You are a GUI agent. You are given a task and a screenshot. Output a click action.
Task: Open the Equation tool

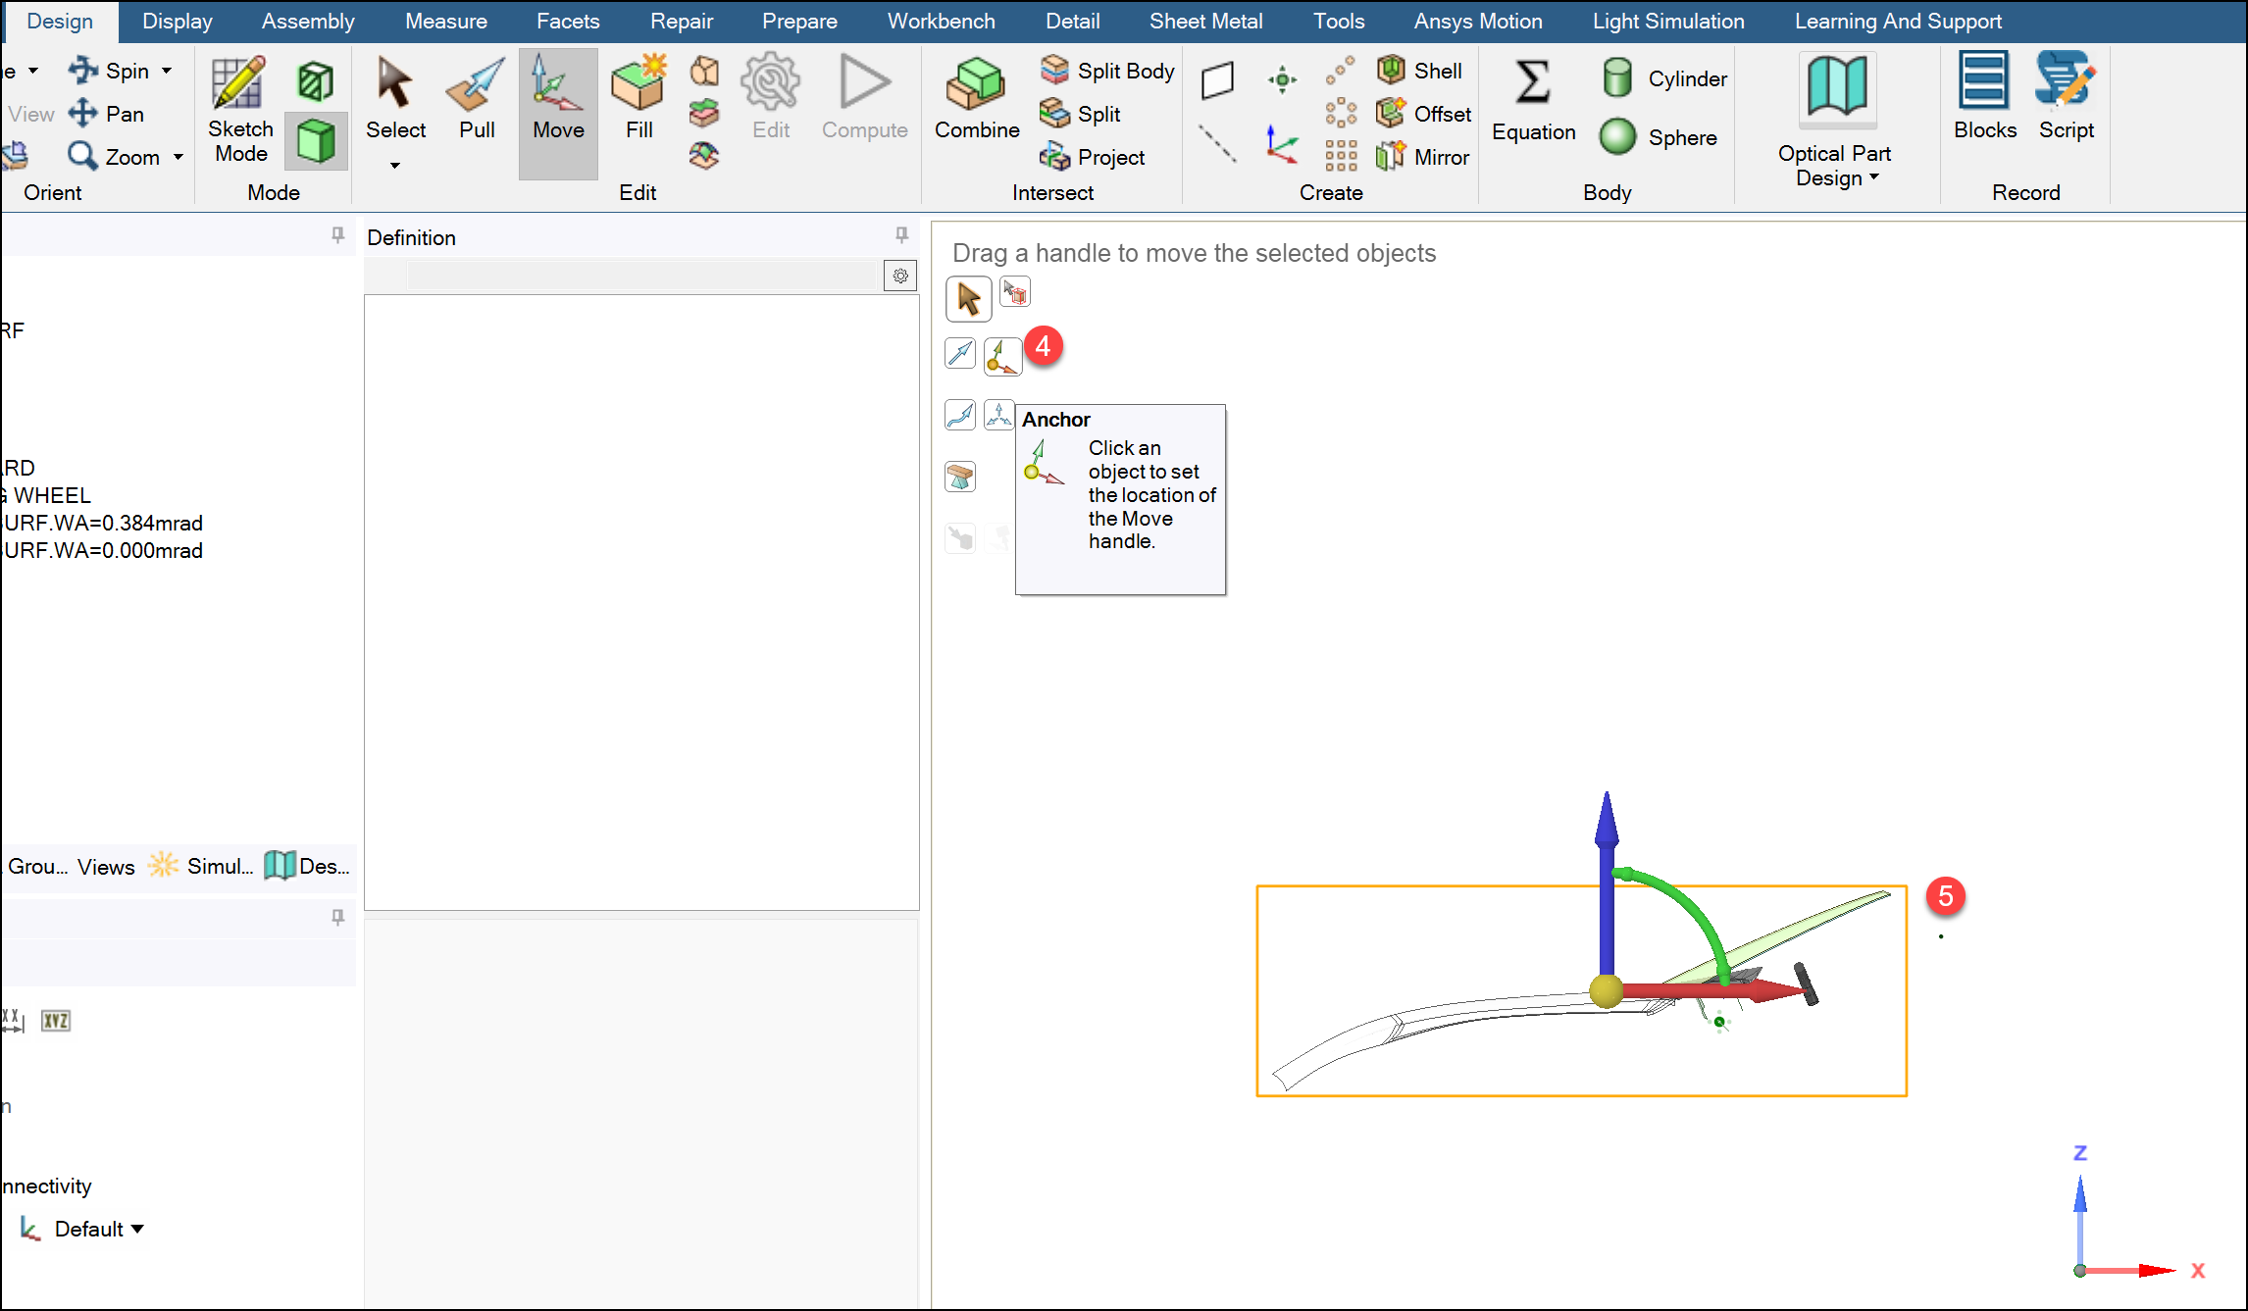[x=1533, y=101]
